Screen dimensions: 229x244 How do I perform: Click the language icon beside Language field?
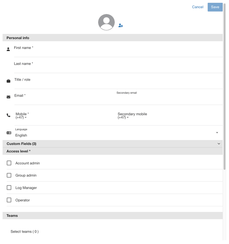tap(9, 133)
